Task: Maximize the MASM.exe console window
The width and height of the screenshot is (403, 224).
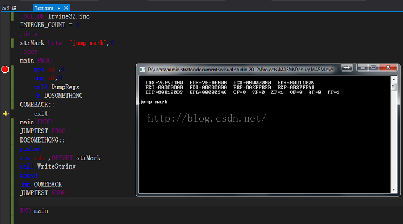Action: [x=373, y=67]
